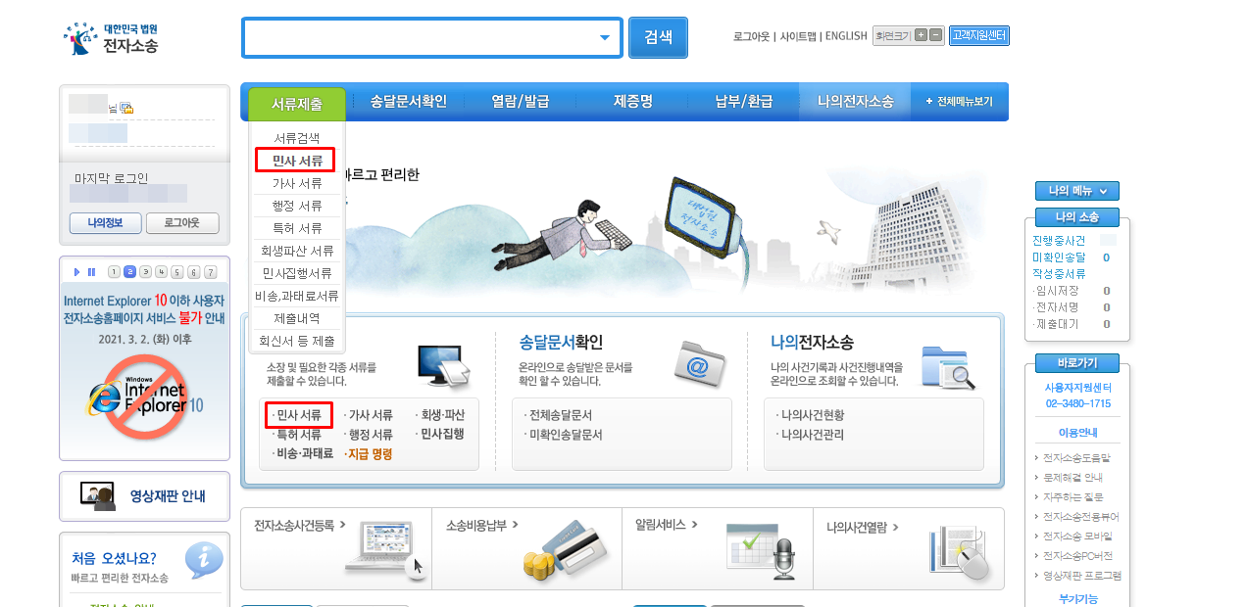Select 가사 서류 in dropdown menu
Viewport: 1247px width, 607px height.
pos(297,183)
